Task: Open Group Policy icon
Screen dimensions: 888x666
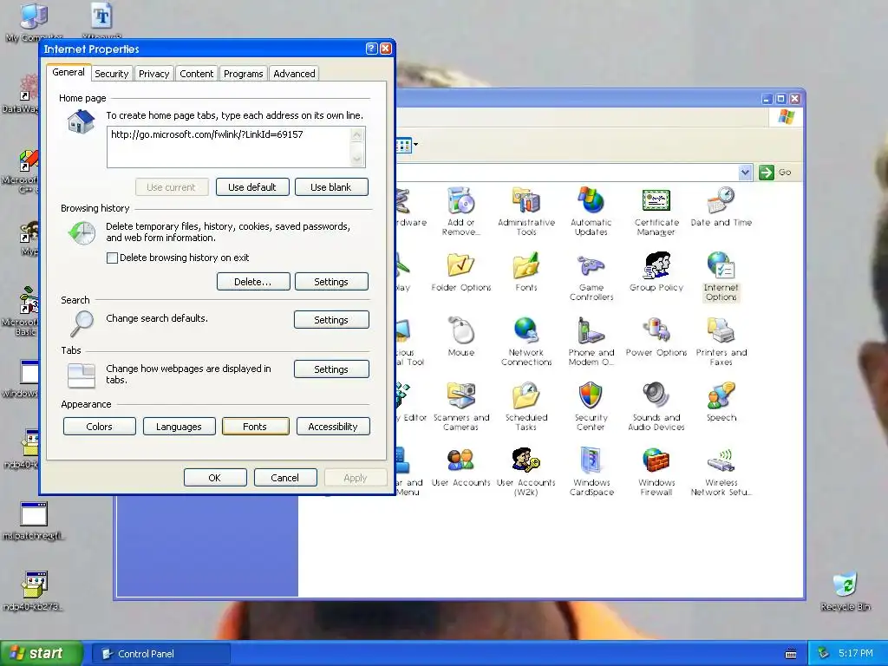Action: click(656, 271)
